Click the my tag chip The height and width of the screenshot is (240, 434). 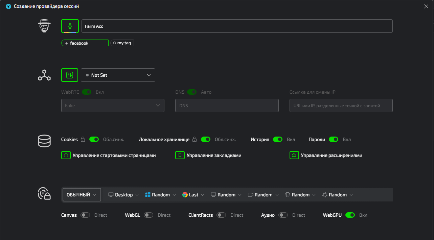[122, 43]
